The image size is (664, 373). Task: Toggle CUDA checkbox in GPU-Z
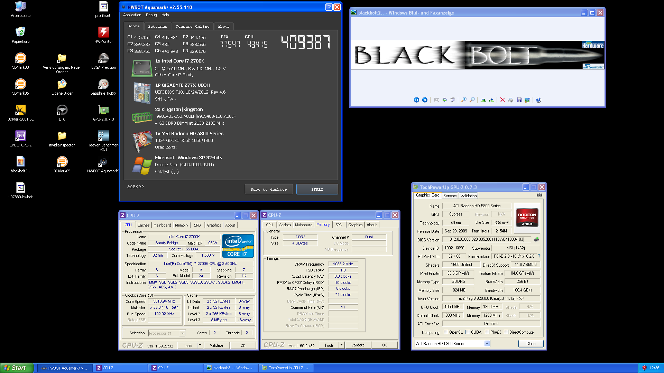point(468,332)
